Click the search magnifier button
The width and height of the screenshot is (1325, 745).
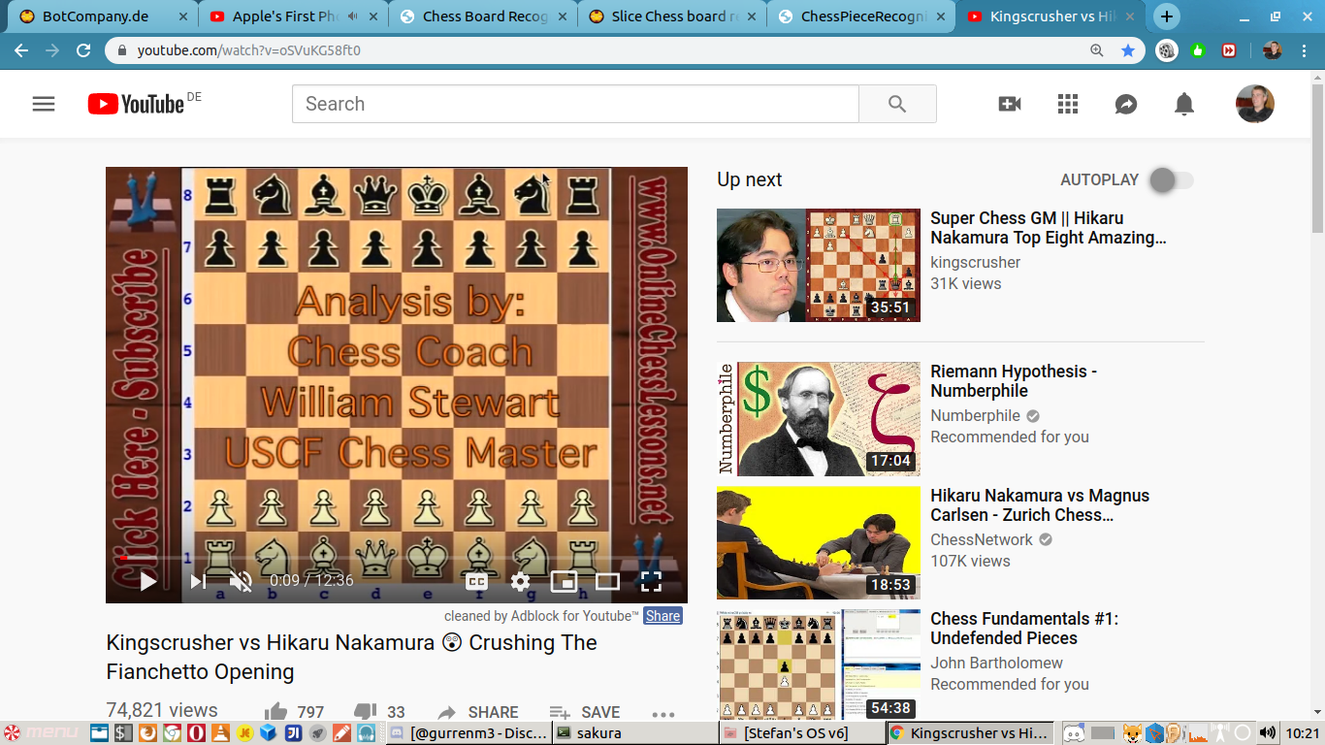(897, 104)
